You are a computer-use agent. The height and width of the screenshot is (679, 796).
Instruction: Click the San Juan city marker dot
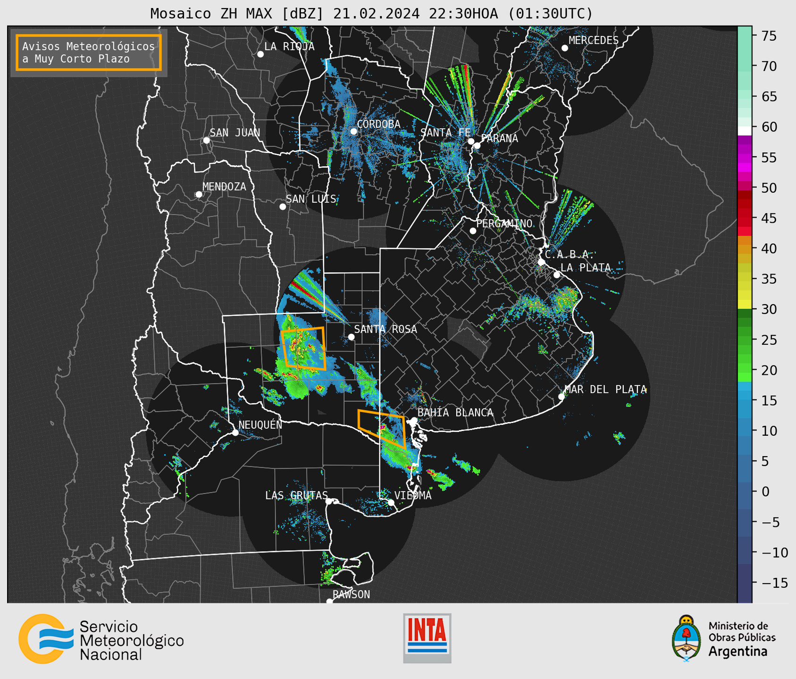(206, 140)
